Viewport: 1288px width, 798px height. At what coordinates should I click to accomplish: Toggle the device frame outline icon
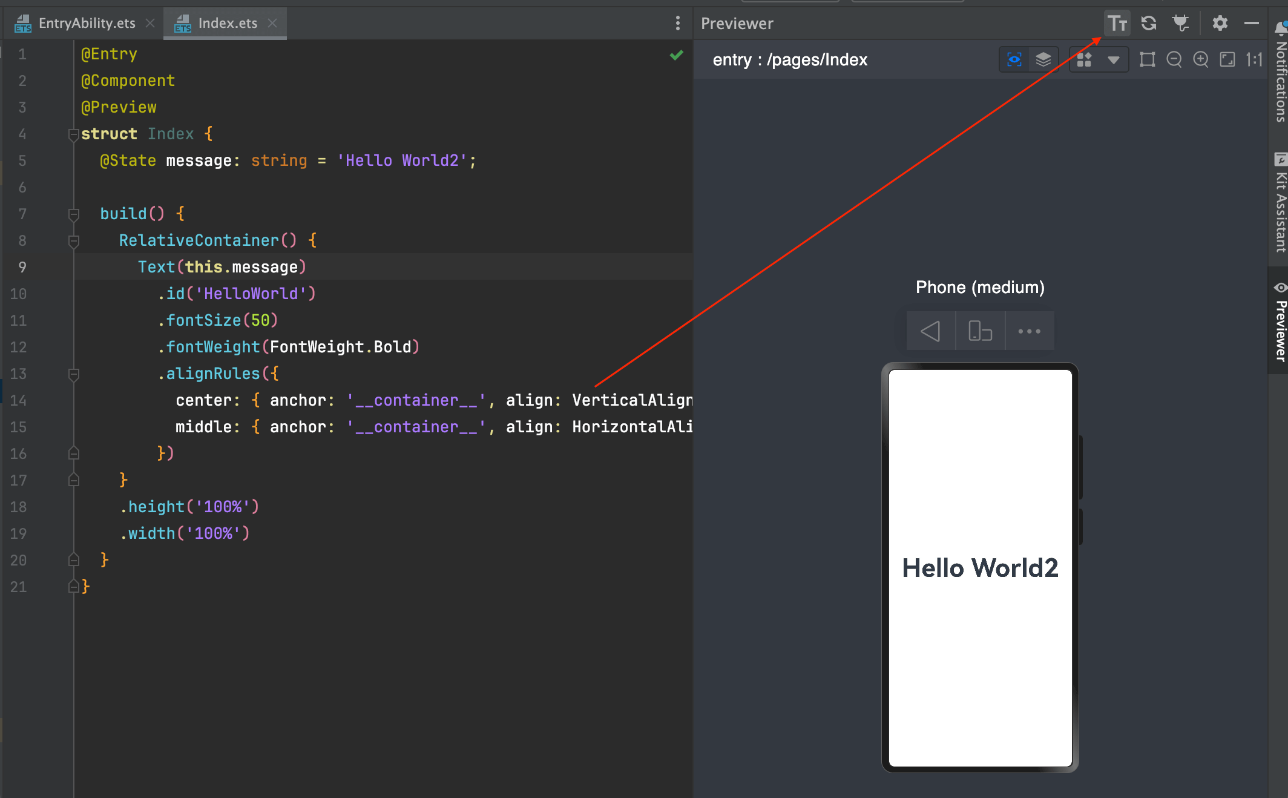1147,59
